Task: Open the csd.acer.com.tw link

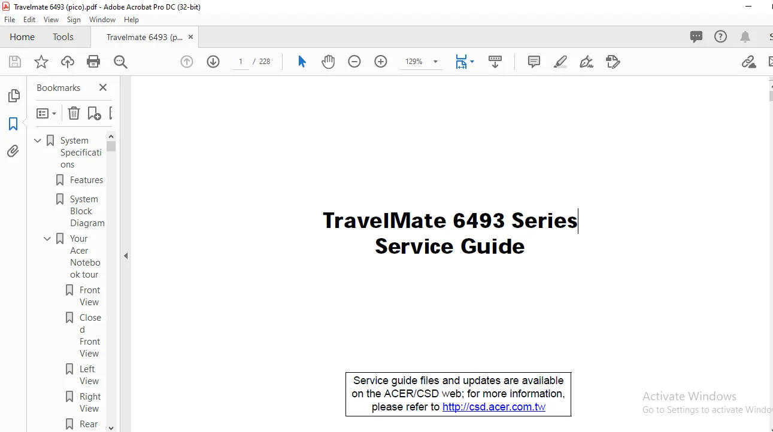Action: [494, 407]
